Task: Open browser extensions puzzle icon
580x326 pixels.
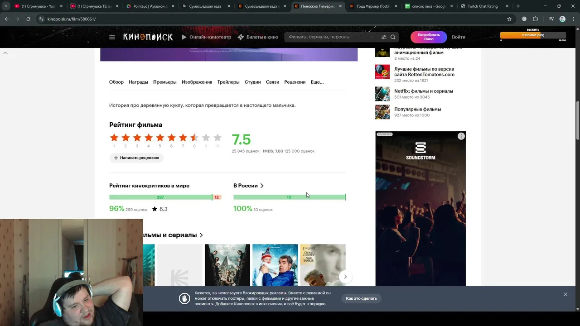Action: (536, 19)
